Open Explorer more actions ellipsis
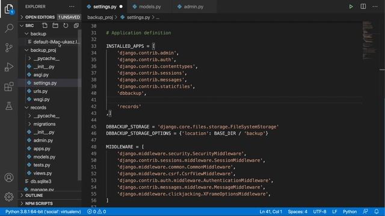385x216 pixels. click(72, 7)
